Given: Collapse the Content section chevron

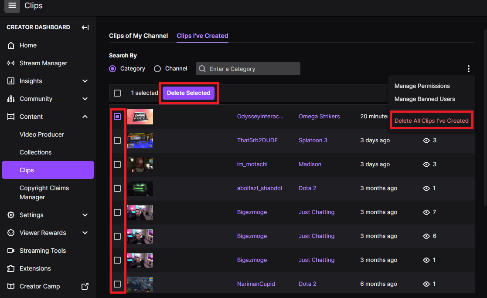Looking at the screenshot, I should pos(85,117).
